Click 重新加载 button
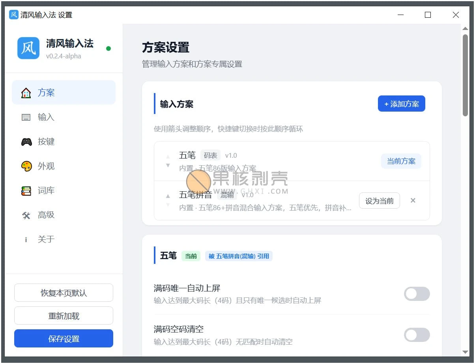This screenshot has width=475, height=364. (64, 315)
